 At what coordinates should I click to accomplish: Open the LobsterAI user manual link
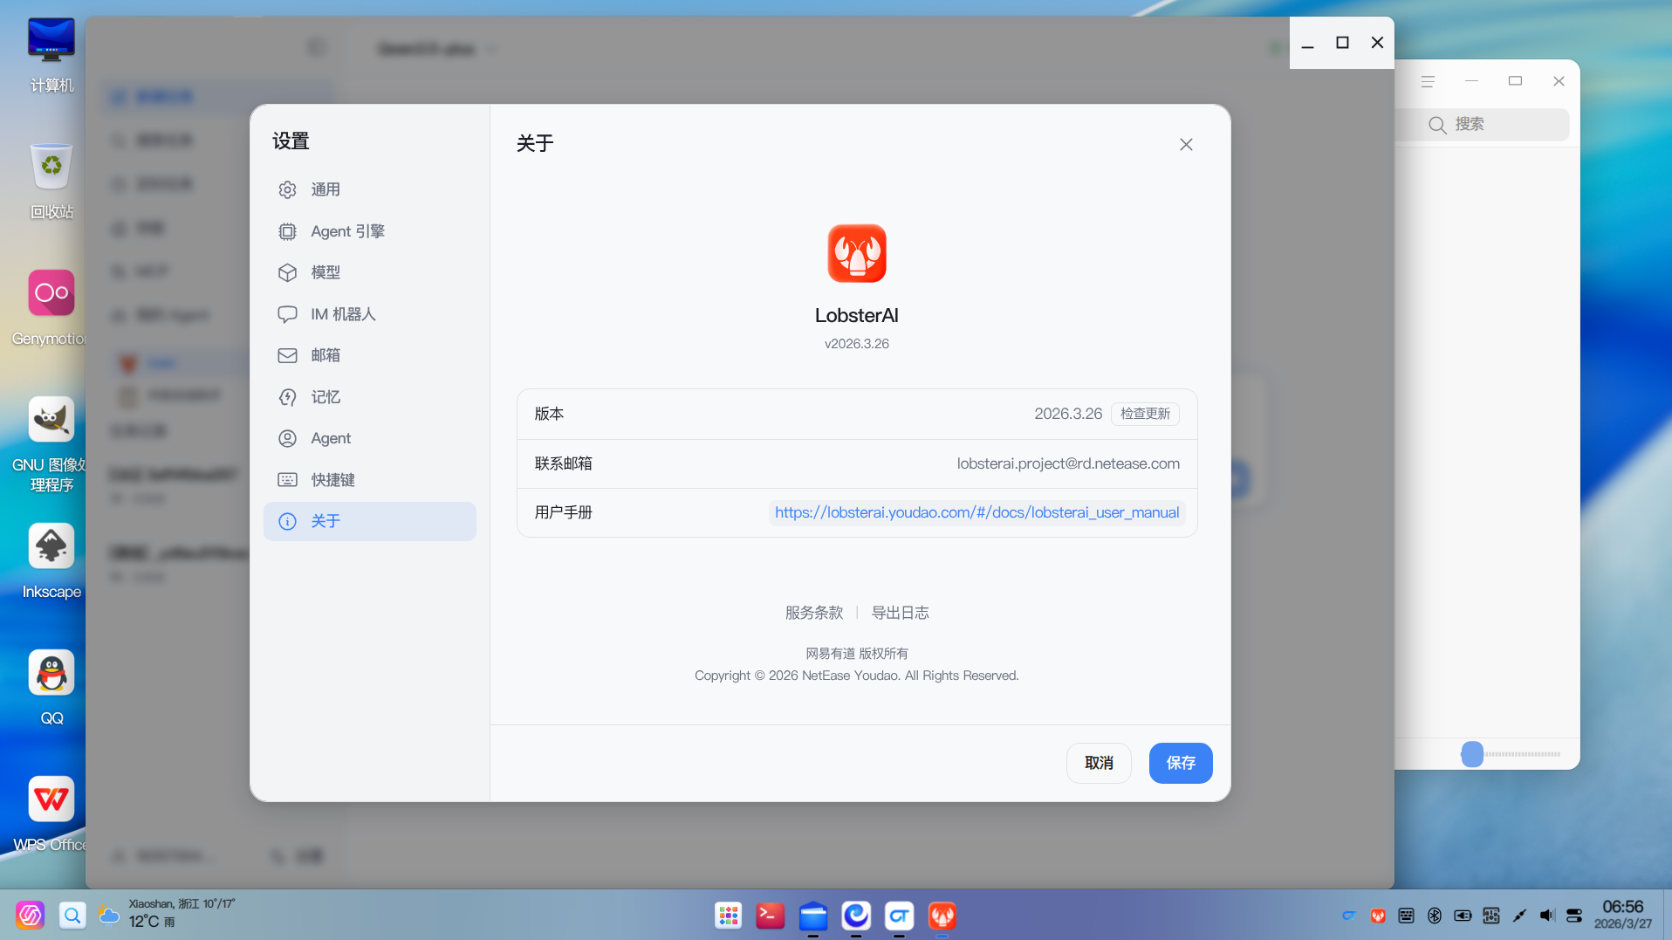(x=976, y=512)
